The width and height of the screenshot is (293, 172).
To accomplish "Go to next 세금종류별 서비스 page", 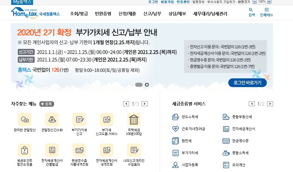I will point(270,104).
